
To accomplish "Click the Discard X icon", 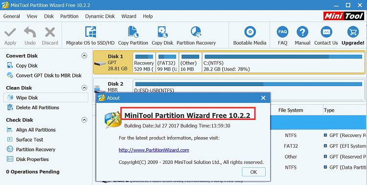I will [x=50, y=32].
